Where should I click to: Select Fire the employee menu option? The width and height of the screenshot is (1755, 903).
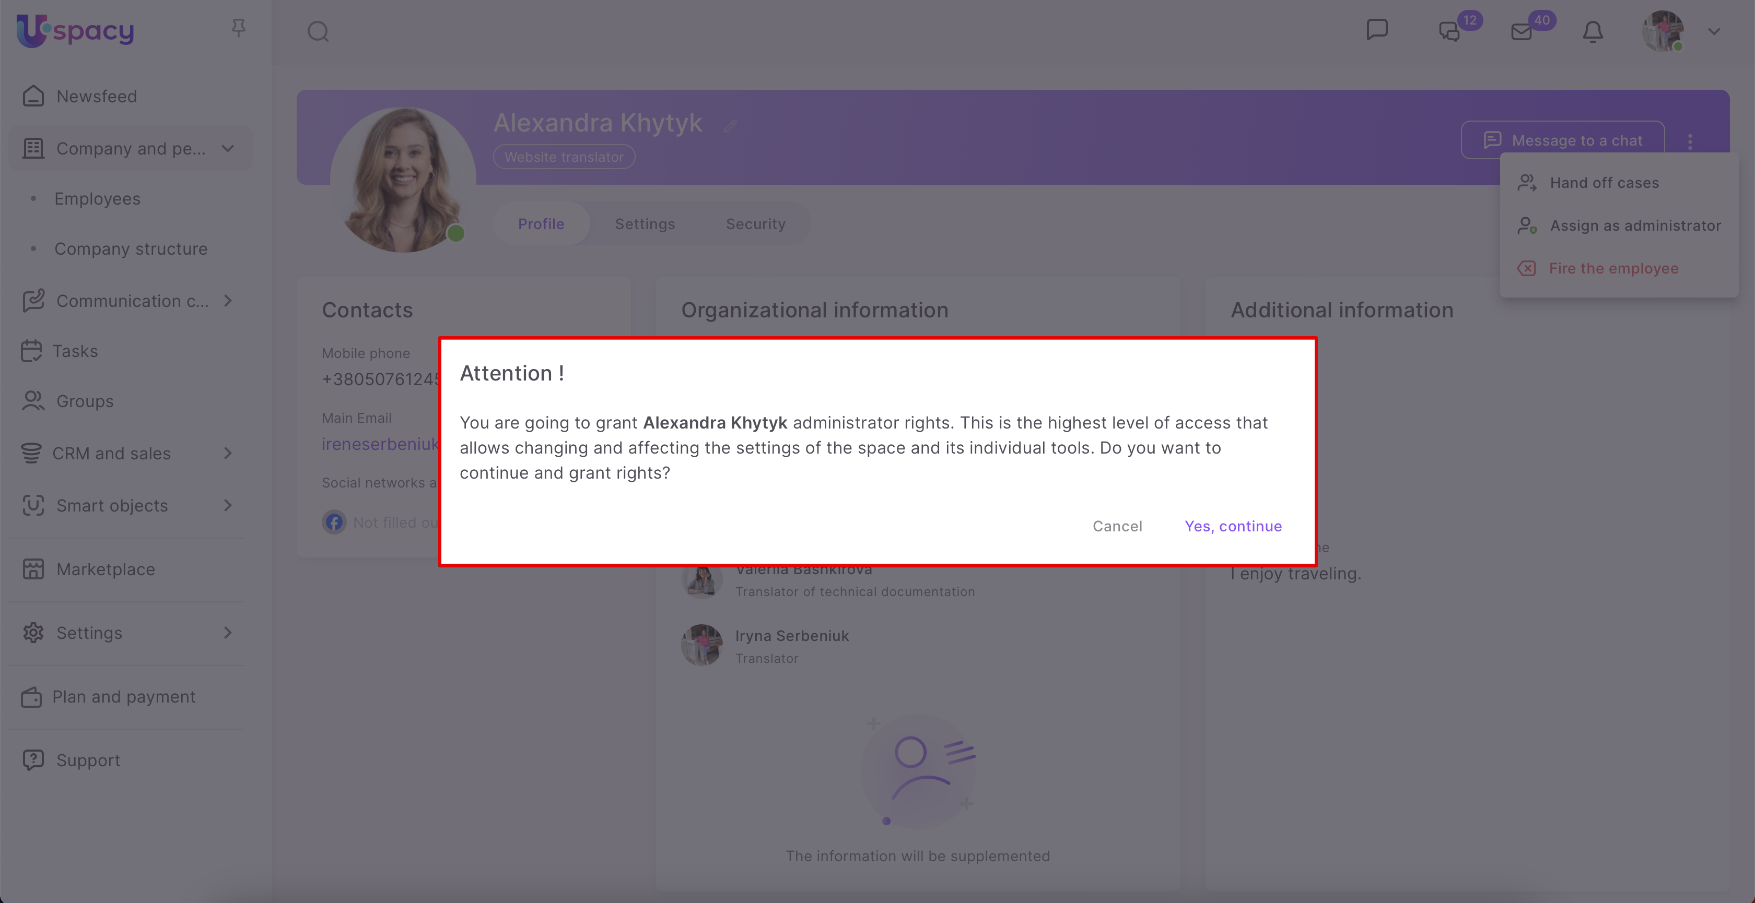tap(1612, 268)
